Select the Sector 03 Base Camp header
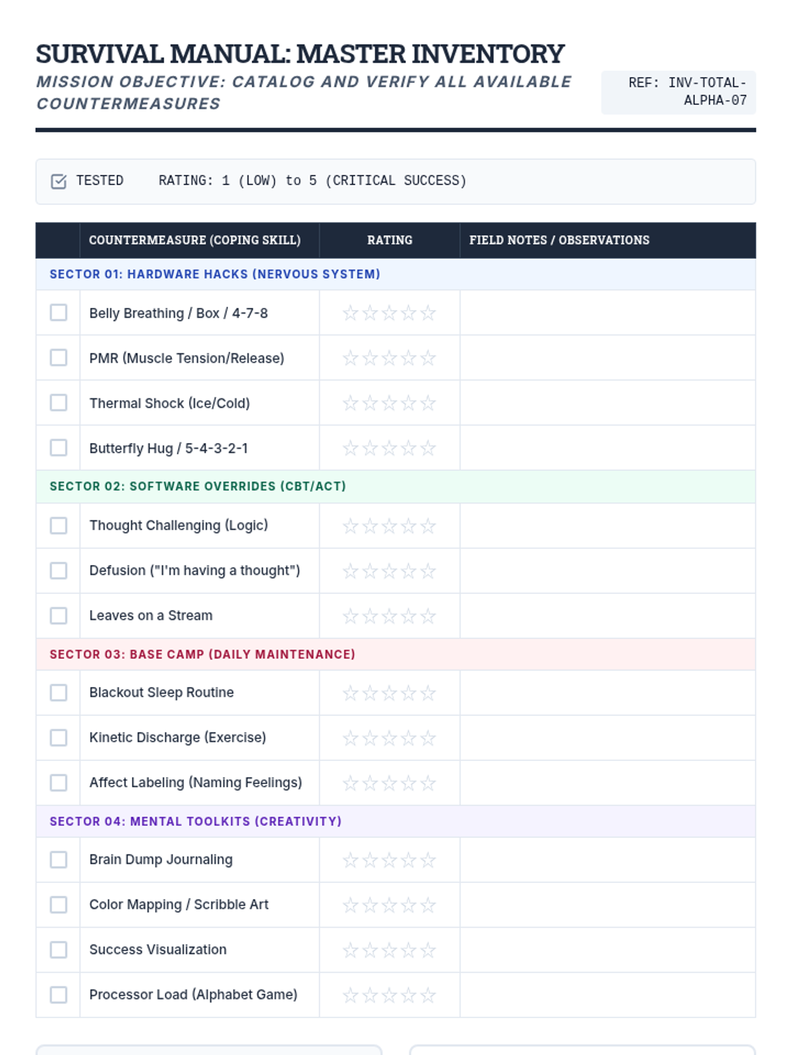This screenshot has width=791, height=1055. tap(202, 654)
